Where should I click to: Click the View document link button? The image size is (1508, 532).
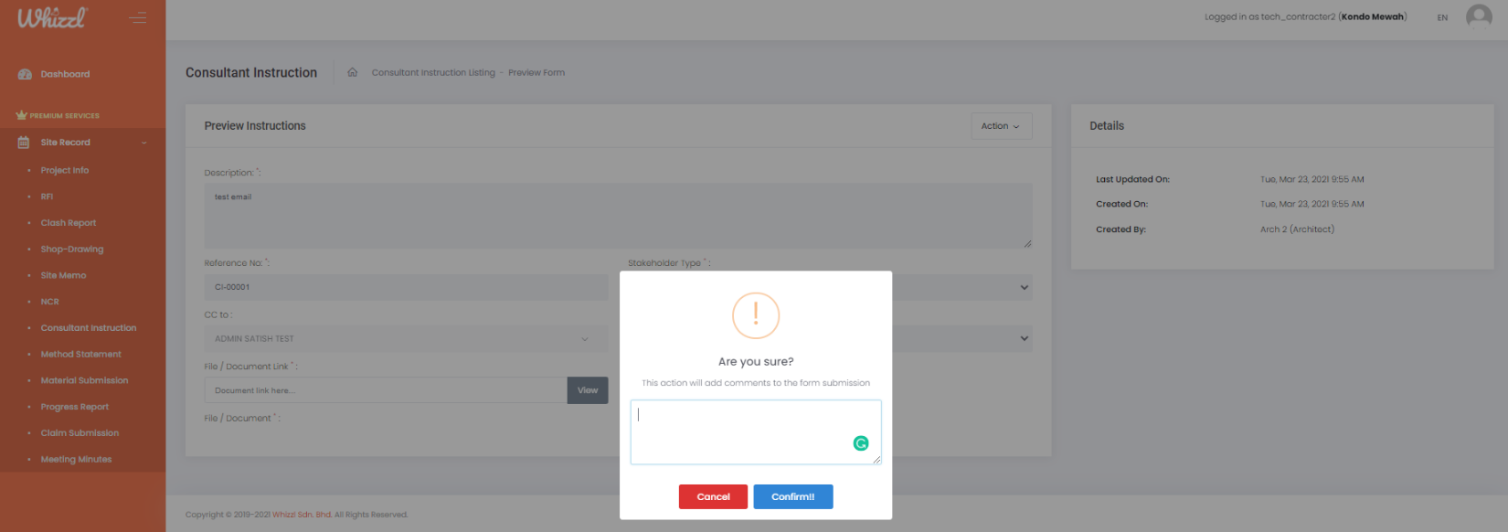point(587,390)
